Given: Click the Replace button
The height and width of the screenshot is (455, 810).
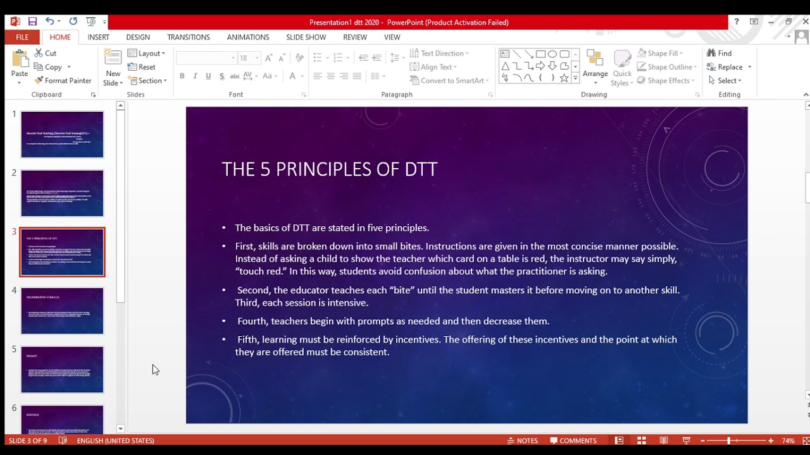Looking at the screenshot, I should click(725, 67).
